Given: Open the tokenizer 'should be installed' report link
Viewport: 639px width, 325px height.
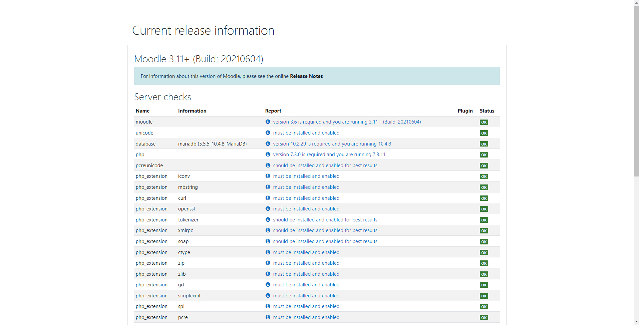Looking at the screenshot, I should (325, 220).
